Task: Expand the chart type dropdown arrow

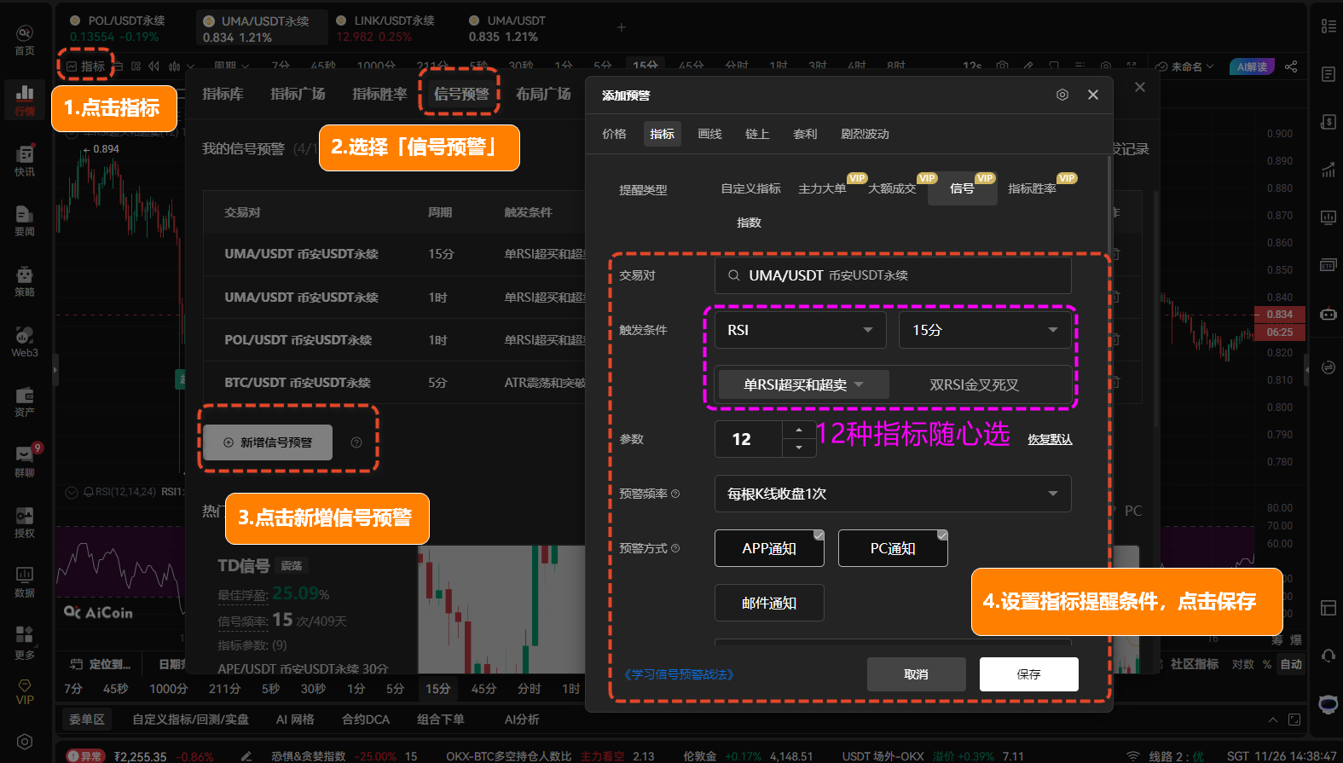Action: tap(190, 66)
